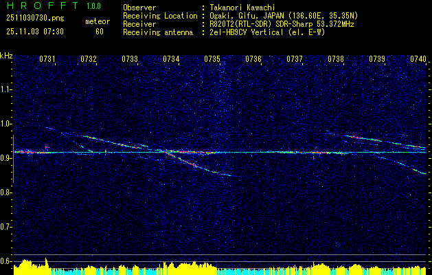Click the name Takanori Kawachi
The image size is (432, 275).
[241, 8]
